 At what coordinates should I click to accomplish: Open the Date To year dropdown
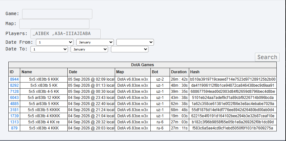click(x=130, y=49)
